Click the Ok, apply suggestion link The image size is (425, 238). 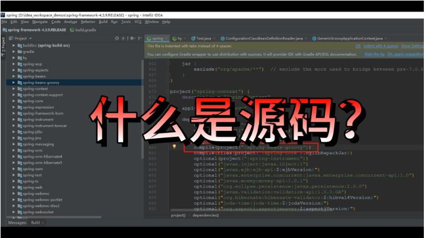point(405,54)
